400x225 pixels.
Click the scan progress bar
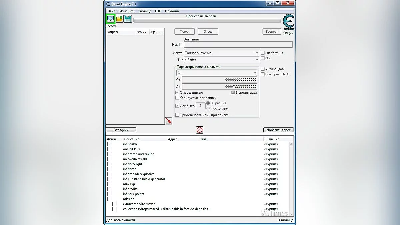[x=207, y=20]
